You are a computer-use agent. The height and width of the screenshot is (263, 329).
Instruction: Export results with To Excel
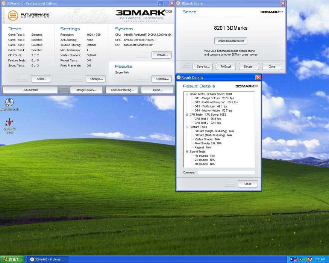point(226,67)
